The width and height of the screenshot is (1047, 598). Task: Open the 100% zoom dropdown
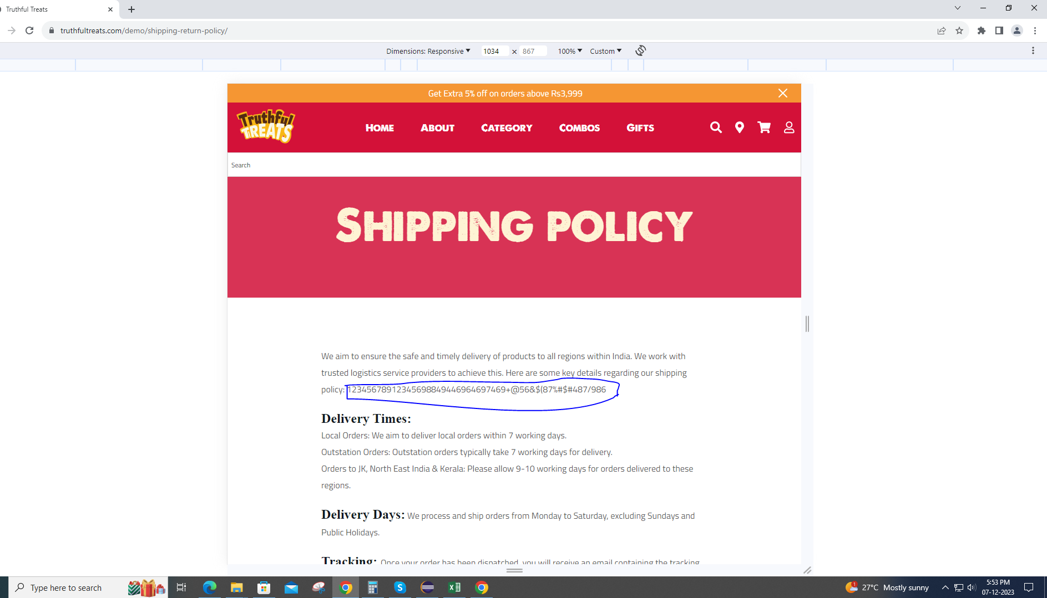click(570, 51)
